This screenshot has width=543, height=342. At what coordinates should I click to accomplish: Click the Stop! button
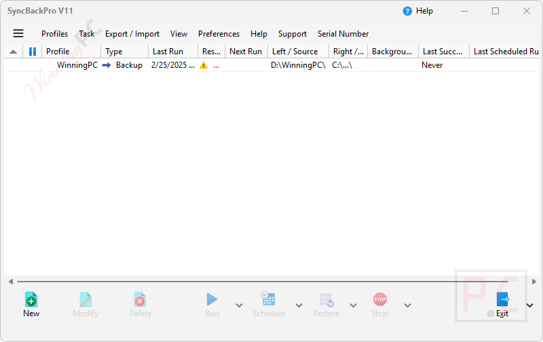click(380, 305)
